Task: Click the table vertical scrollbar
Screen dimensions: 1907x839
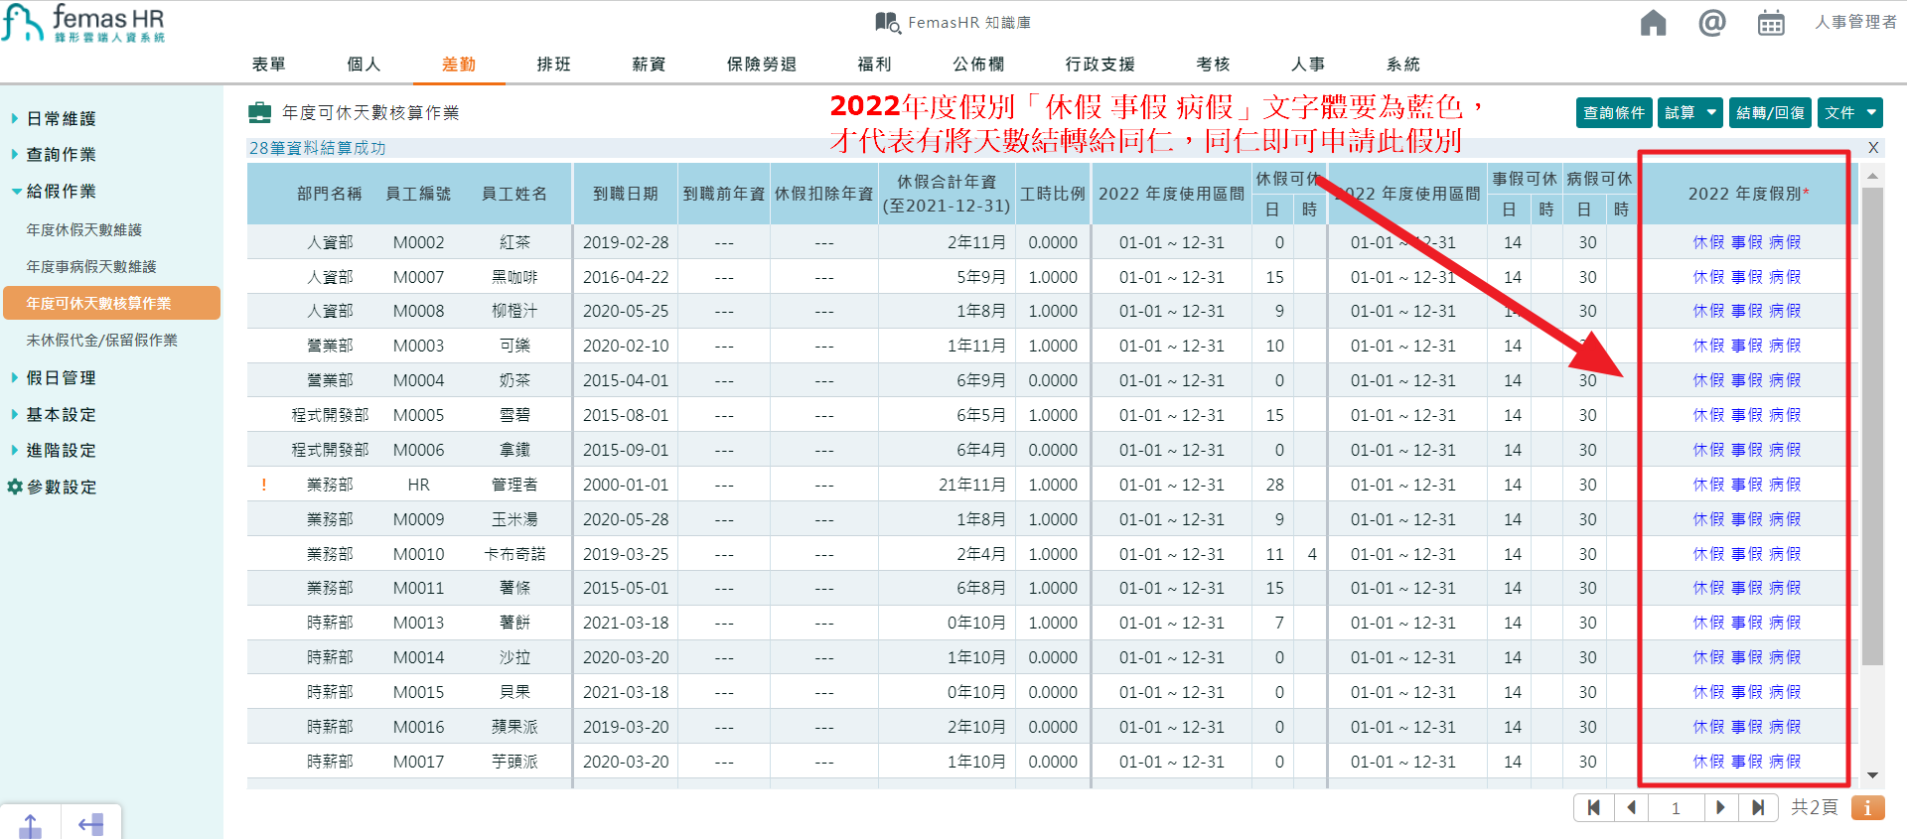Action: 1872,427
